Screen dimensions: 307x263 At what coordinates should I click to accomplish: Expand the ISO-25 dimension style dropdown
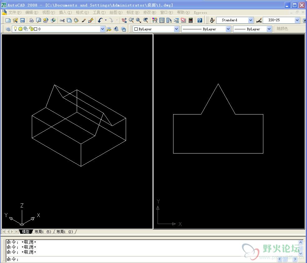297,20
